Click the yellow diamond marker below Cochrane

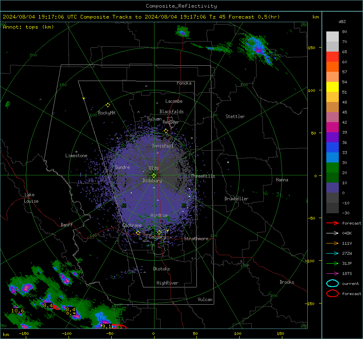pos(138,233)
